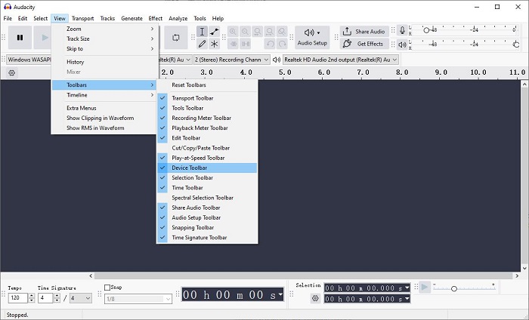Click the Tempo value field showing 120
This screenshot has width=529, height=320.
[18, 298]
